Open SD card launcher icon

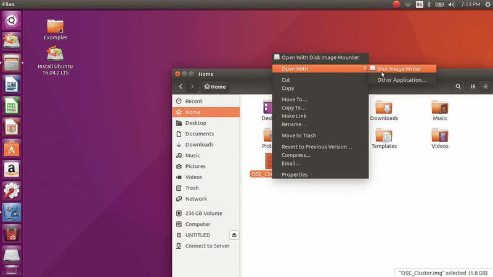tap(12, 234)
